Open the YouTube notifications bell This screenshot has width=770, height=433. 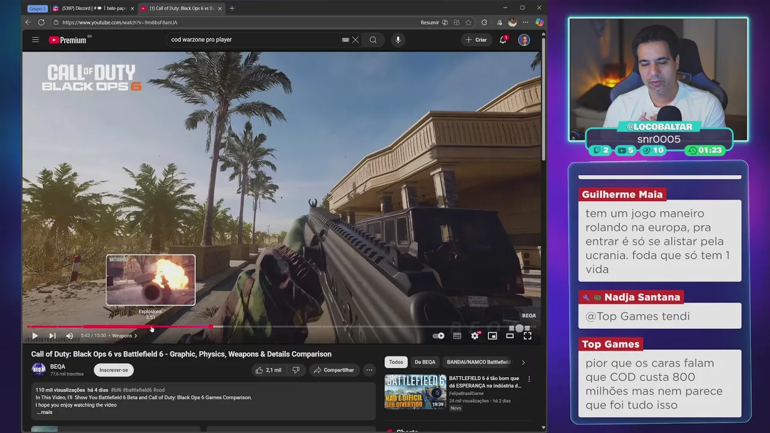pyautogui.click(x=503, y=40)
